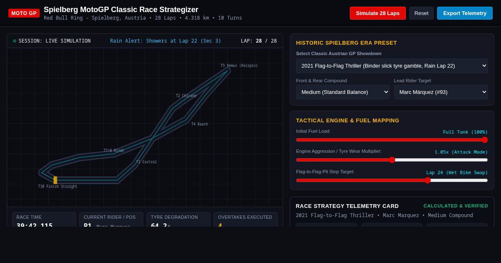The height and width of the screenshot is (263, 501).
Task: Click the 'T4 Rauch' track label
Action: [200, 124]
